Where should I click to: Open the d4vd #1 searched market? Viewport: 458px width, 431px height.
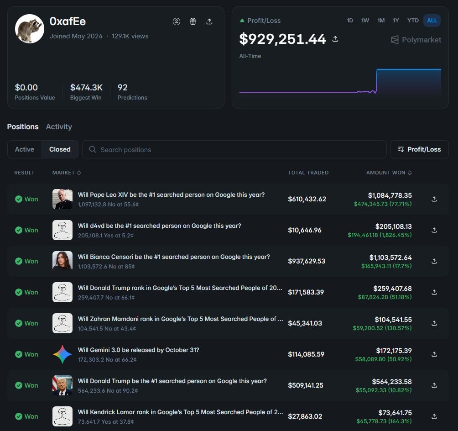coord(160,226)
